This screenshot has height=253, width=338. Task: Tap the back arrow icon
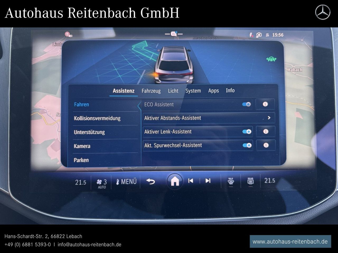tap(151, 181)
